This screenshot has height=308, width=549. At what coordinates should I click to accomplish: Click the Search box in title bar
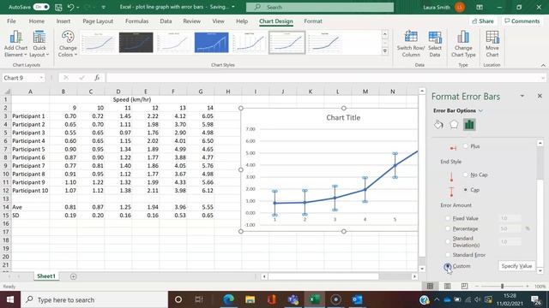pyautogui.click(x=320, y=7)
